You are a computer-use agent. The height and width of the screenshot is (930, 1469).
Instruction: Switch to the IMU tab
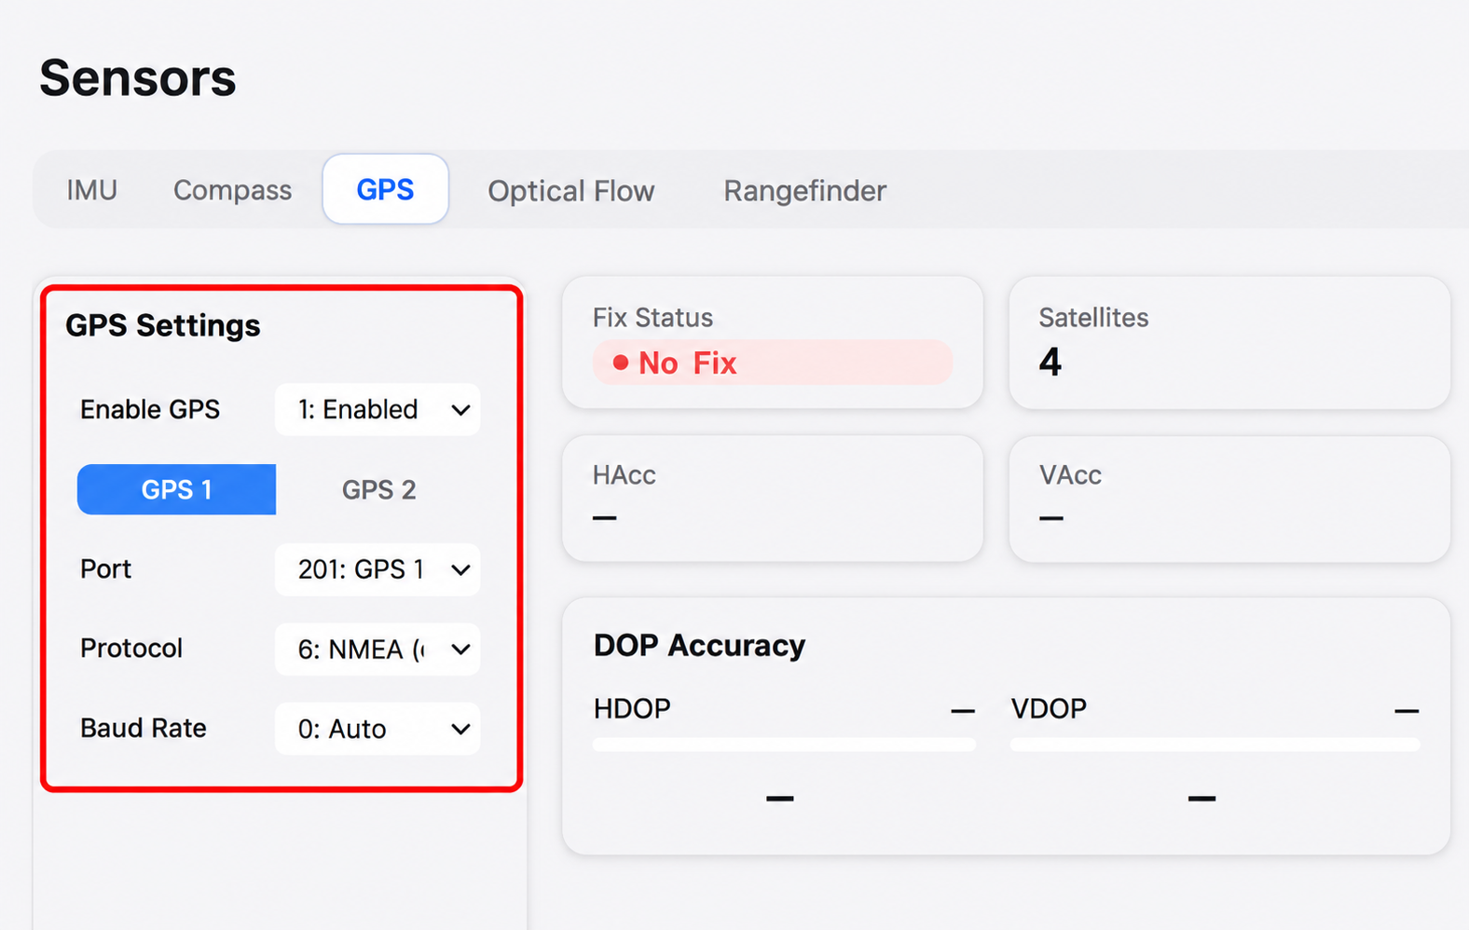tap(91, 190)
